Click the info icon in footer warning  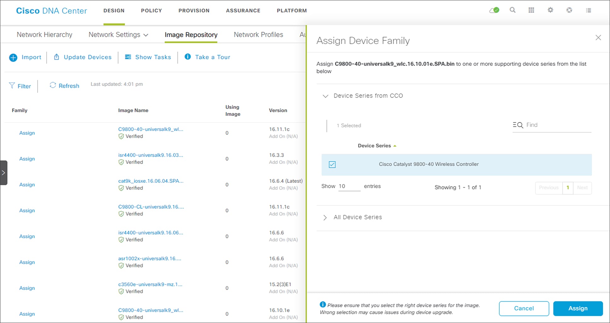pyautogui.click(x=322, y=304)
